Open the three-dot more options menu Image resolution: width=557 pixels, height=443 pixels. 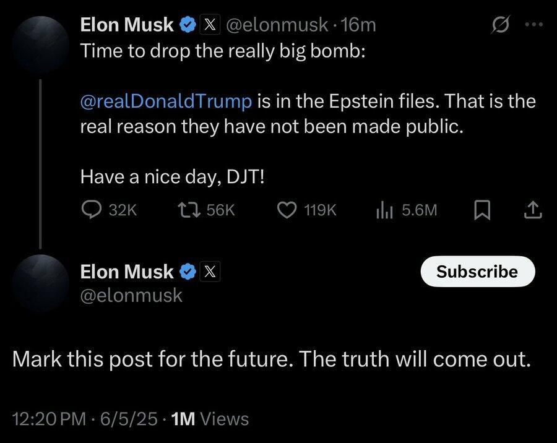click(x=532, y=25)
